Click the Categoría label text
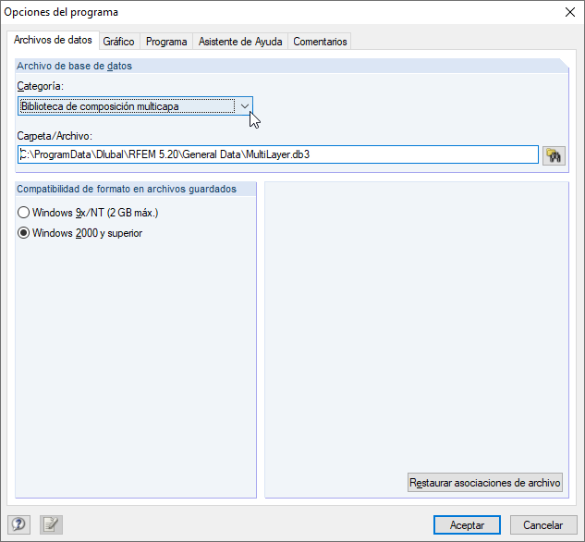Image resolution: width=585 pixels, height=542 pixels. (41, 86)
